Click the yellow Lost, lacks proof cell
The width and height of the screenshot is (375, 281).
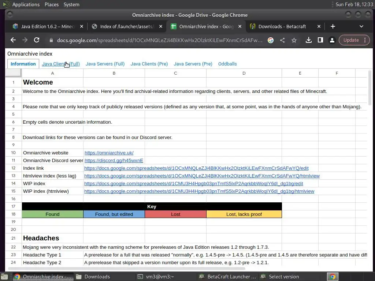[244, 214]
